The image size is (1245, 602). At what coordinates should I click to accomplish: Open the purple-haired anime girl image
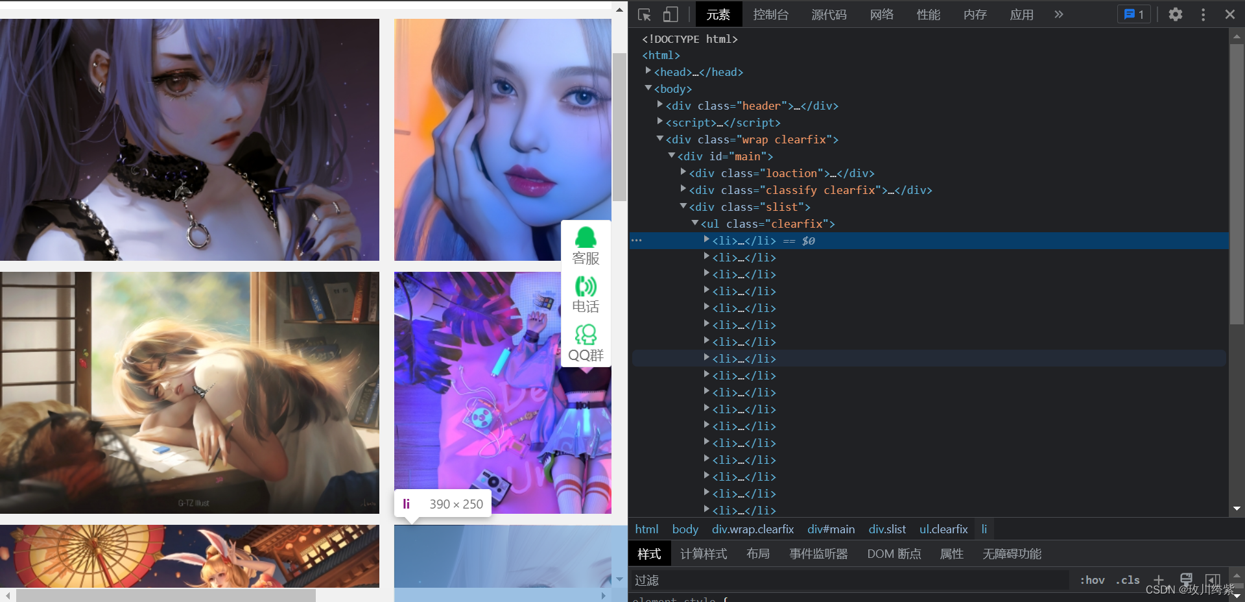point(189,139)
